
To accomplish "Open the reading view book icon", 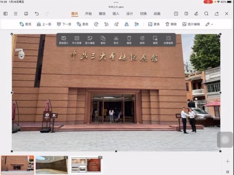I will pos(186,14).
